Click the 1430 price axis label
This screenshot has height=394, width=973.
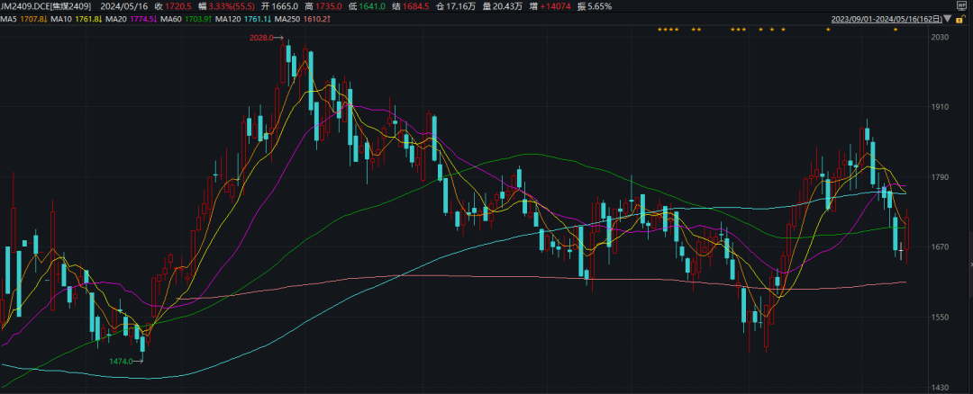coord(941,387)
